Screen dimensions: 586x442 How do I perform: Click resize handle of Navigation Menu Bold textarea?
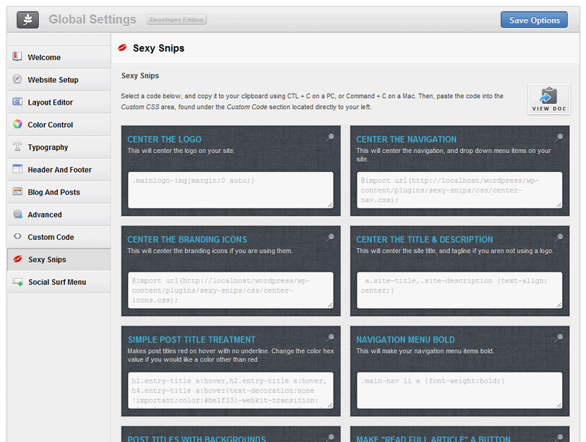pos(559,405)
